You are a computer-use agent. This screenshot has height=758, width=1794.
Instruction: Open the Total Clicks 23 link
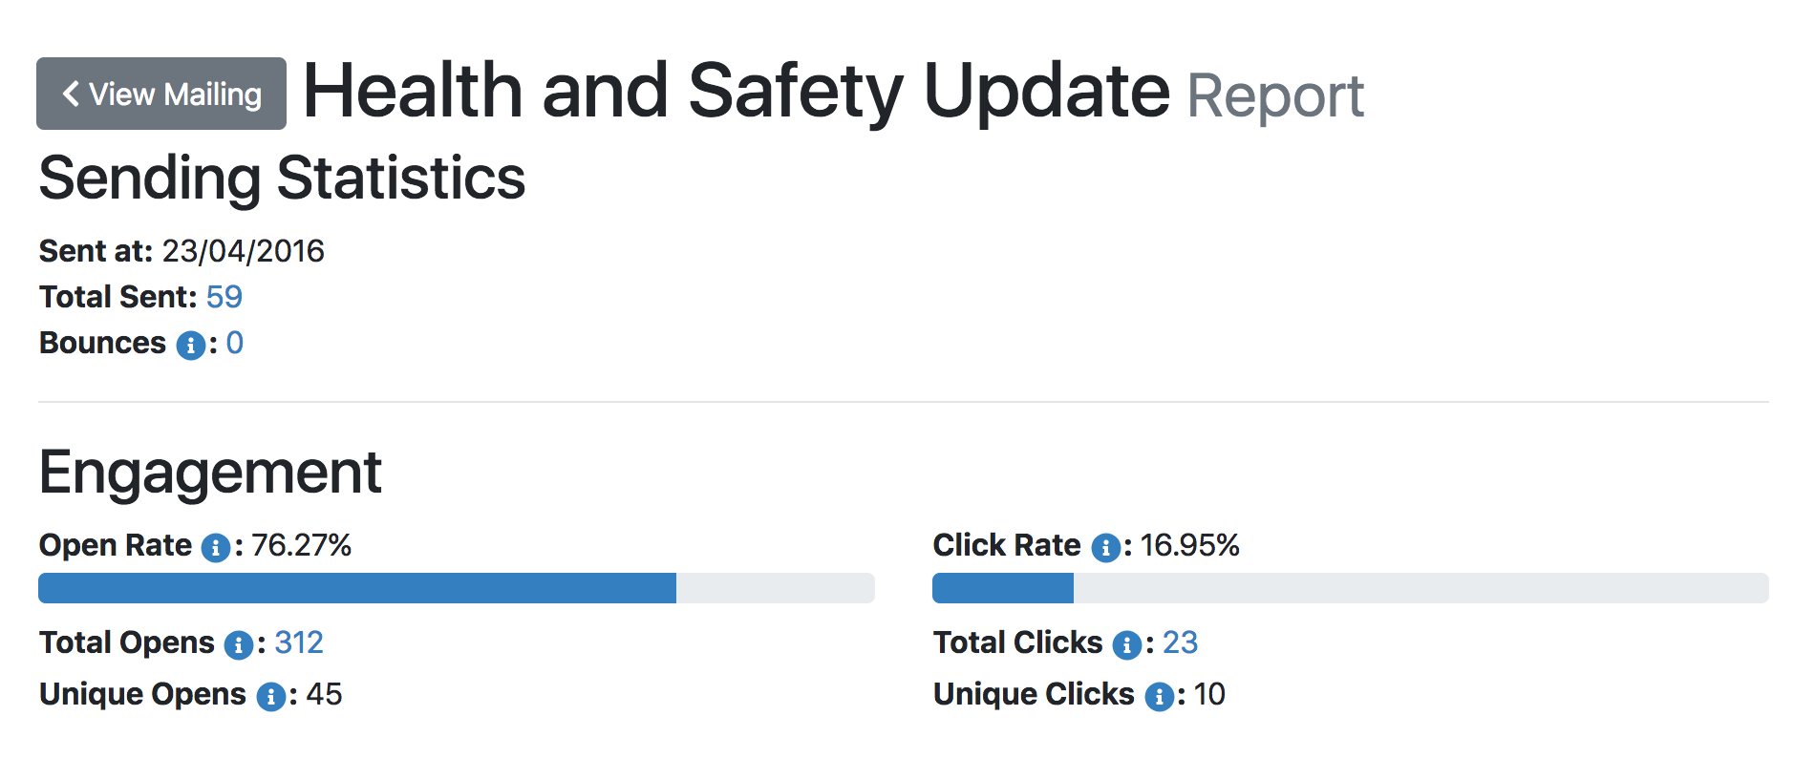click(1180, 644)
